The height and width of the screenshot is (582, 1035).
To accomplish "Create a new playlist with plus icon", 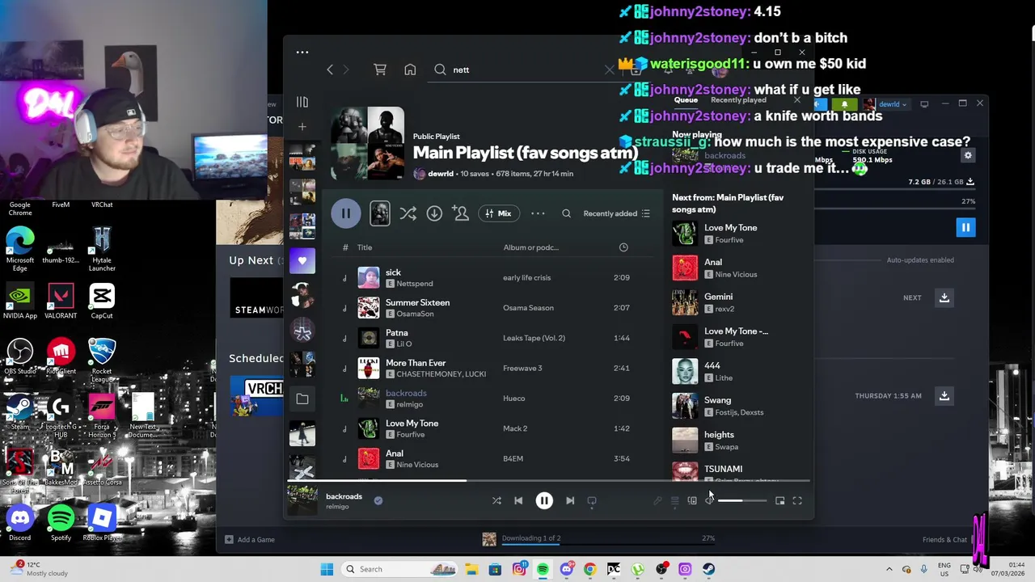I will pyautogui.click(x=302, y=127).
